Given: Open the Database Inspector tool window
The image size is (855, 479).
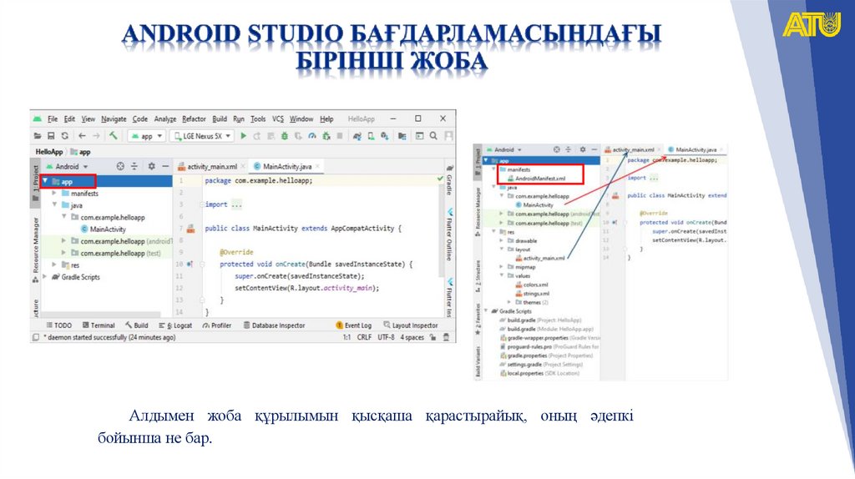Looking at the screenshot, I should (274, 325).
